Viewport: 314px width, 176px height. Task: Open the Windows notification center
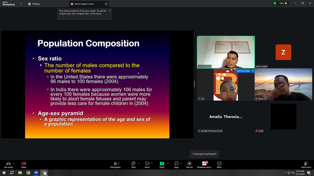pos(309,173)
